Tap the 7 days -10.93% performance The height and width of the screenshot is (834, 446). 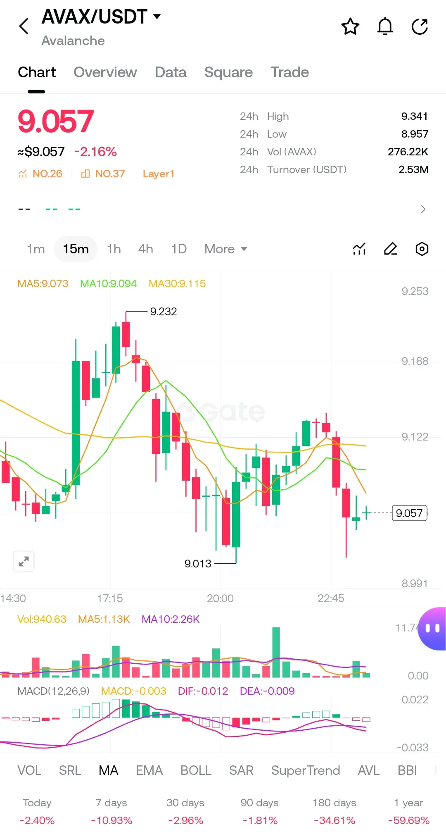[111, 811]
